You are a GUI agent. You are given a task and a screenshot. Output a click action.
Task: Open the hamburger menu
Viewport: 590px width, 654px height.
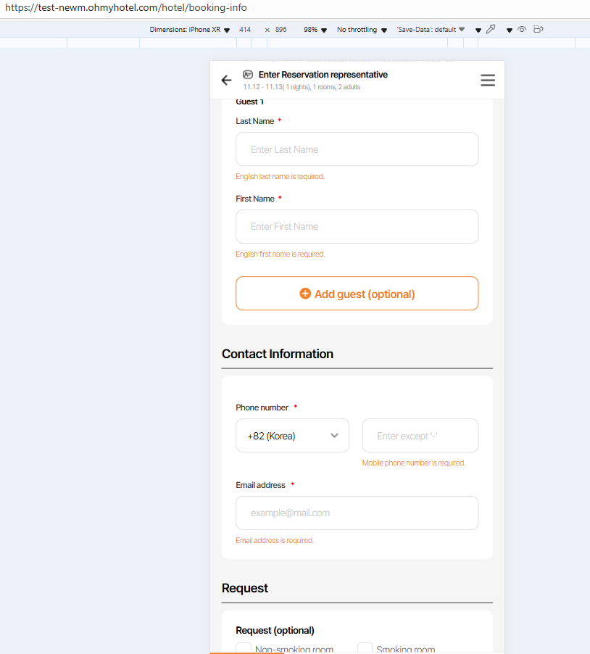488,80
